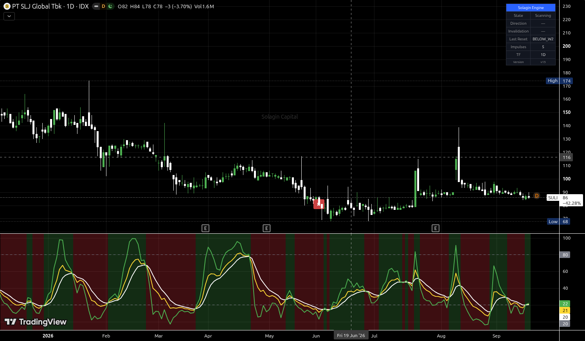The image size is (585, 341).
Task: Click the red signal marker on the June candles
Action: tap(319, 204)
